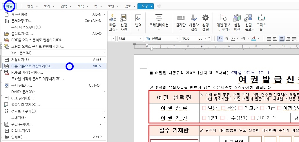The height and width of the screenshot is (142, 299).
Task: Select left alignment icon
Action: point(275,39)
